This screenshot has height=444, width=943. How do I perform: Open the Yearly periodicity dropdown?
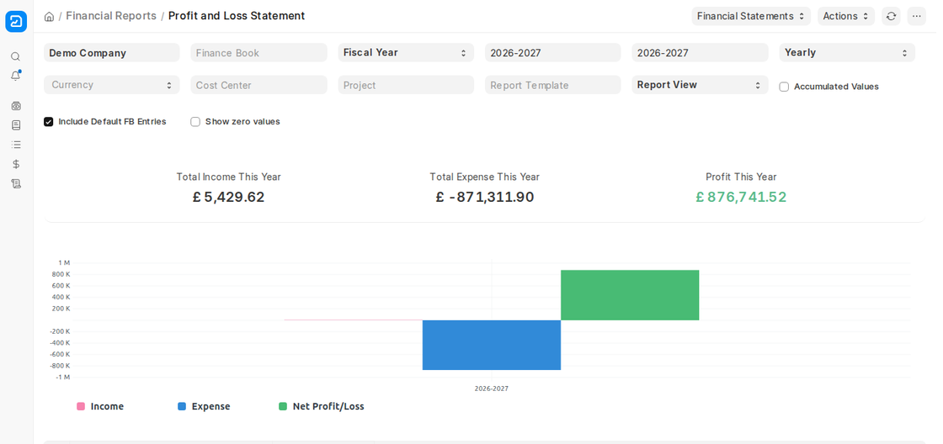tap(847, 52)
